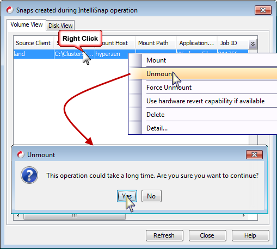277x249 pixels.
Task: Close the Unmount confirmation dialog with X
Action: point(254,154)
